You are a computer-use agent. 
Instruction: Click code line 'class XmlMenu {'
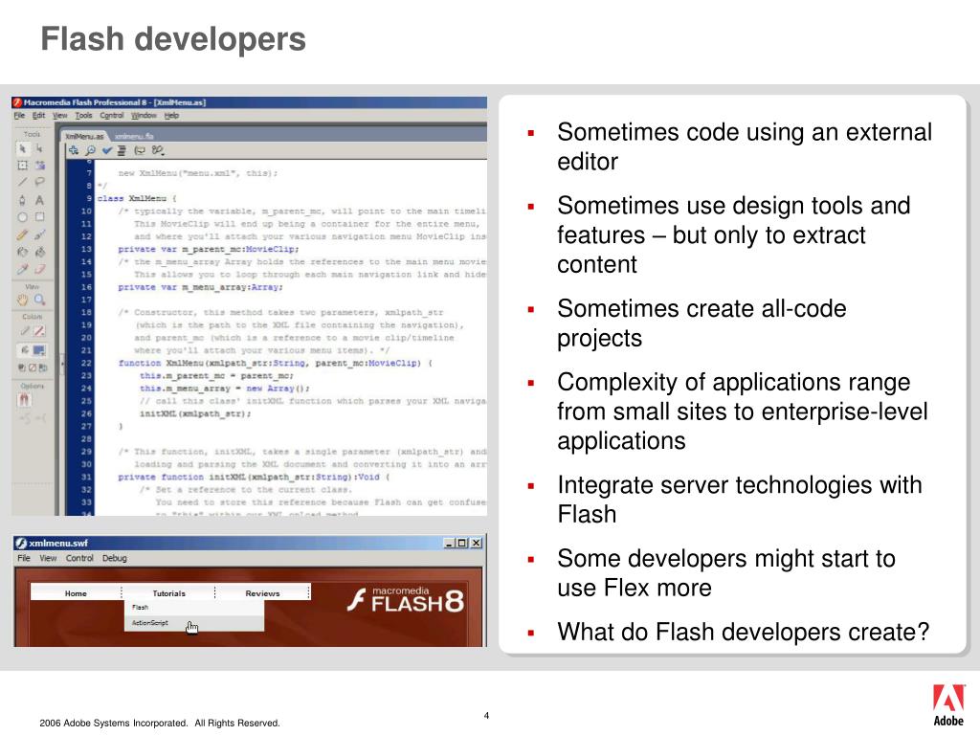click(136, 198)
